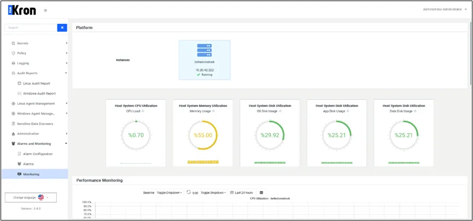Click the info dot next to App Disk Usage

[x=348, y=111]
